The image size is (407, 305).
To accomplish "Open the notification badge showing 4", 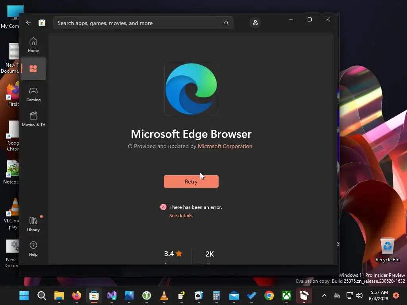I will (x=396, y=295).
